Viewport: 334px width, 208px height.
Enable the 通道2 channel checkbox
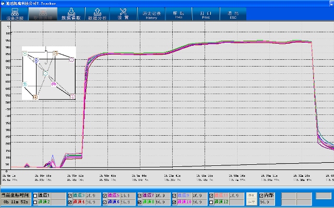pos(34,202)
